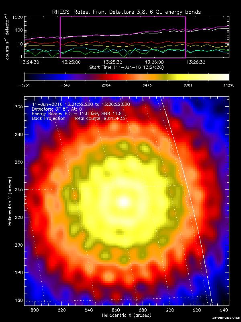Screen dimensions: 241x322
Task: Click the '880' X-axis tick label
Action: (143, 310)
